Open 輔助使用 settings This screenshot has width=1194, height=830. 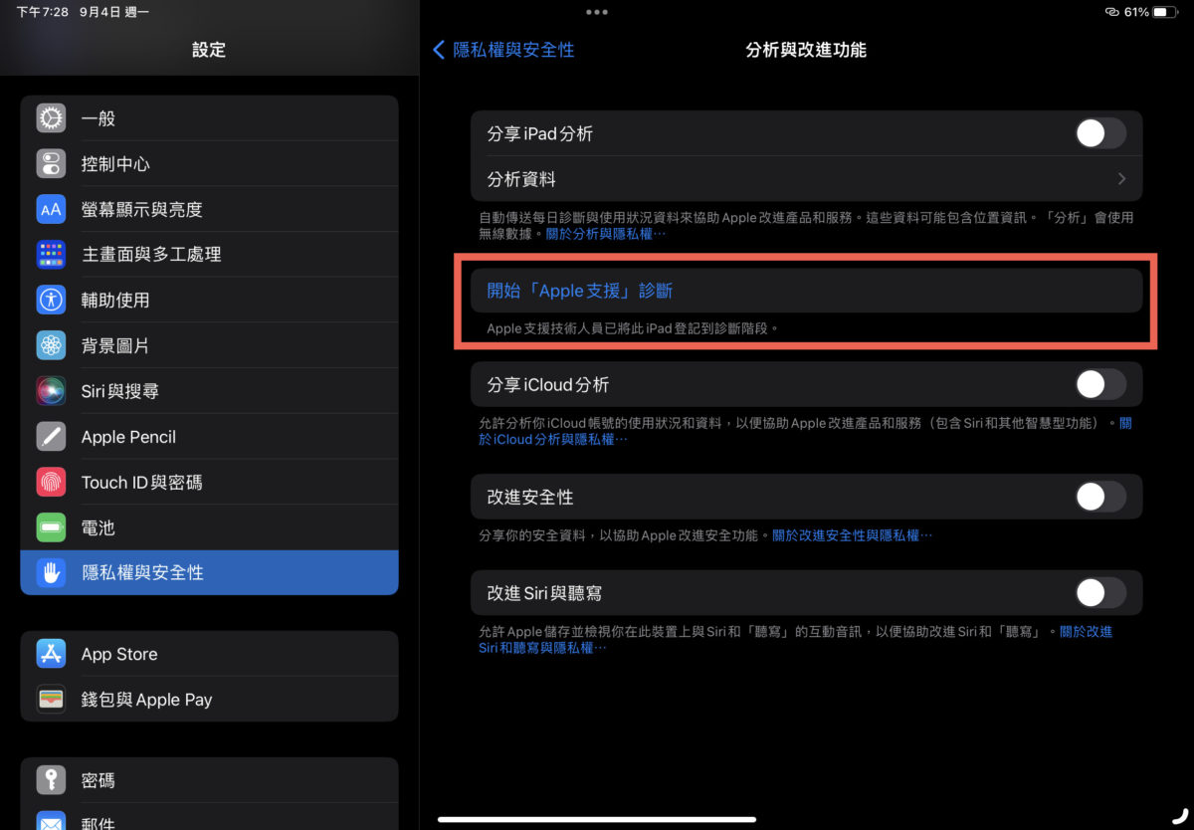(x=209, y=300)
